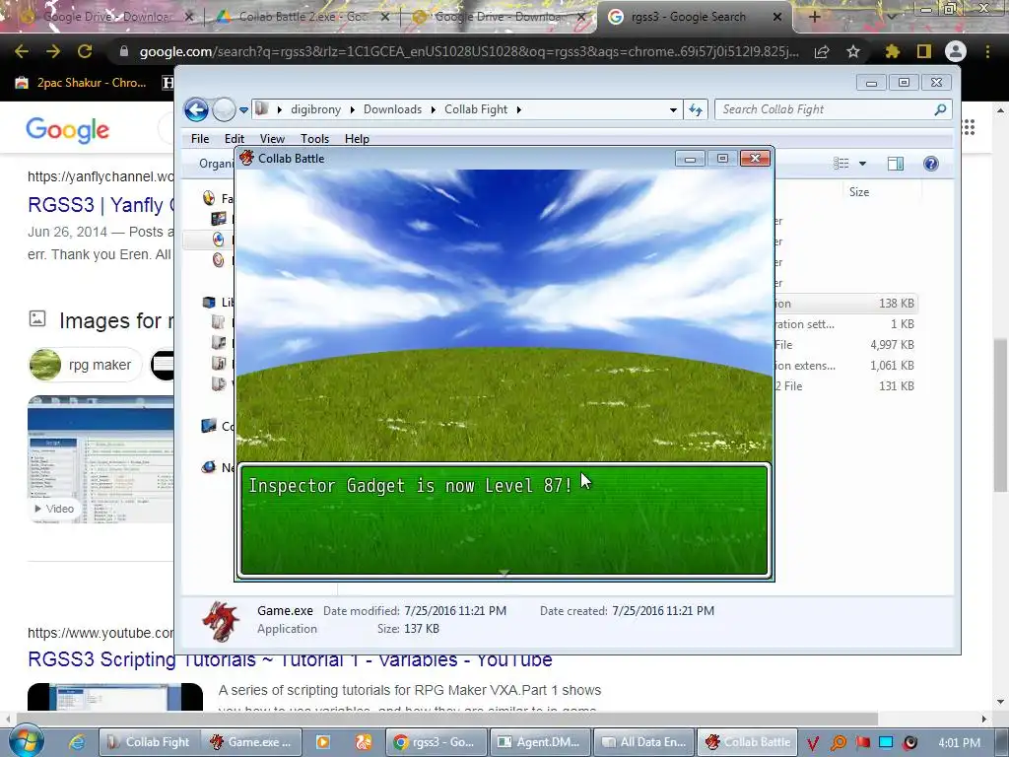
Task: Click the Inspector Gadget level up message
Action: tap(411, 485)
